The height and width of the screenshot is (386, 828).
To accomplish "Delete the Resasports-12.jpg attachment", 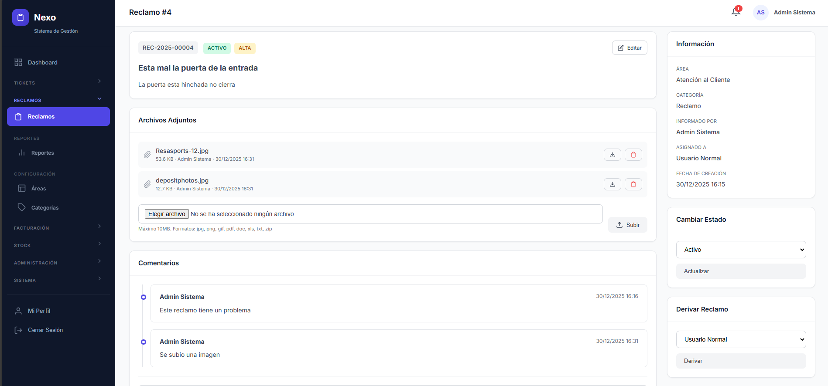I will 633,155.
